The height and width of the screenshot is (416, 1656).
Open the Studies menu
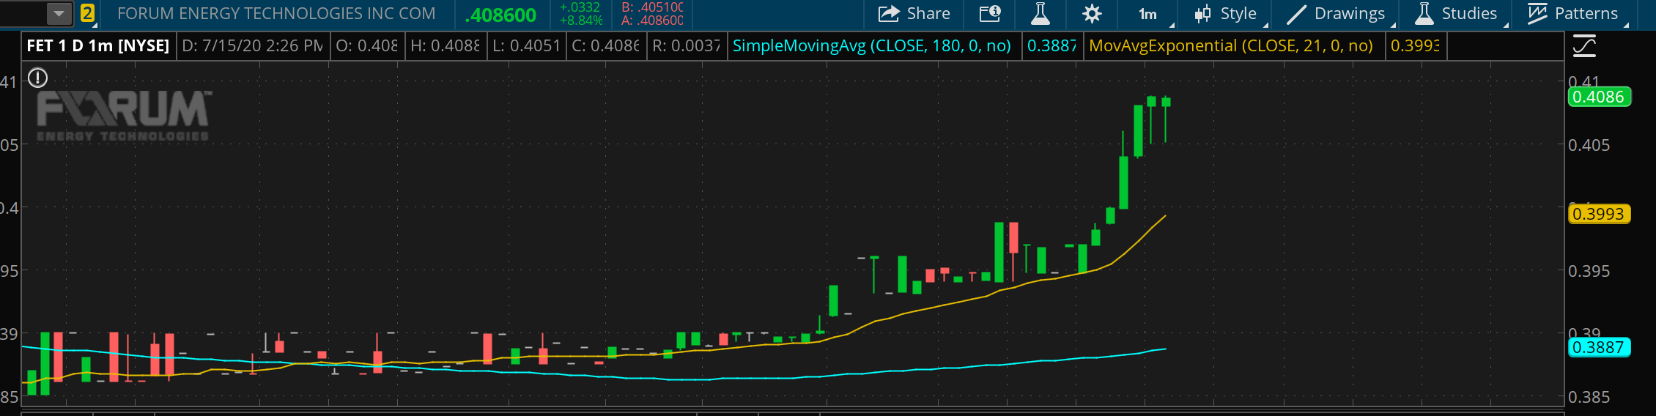point(1456,14)
